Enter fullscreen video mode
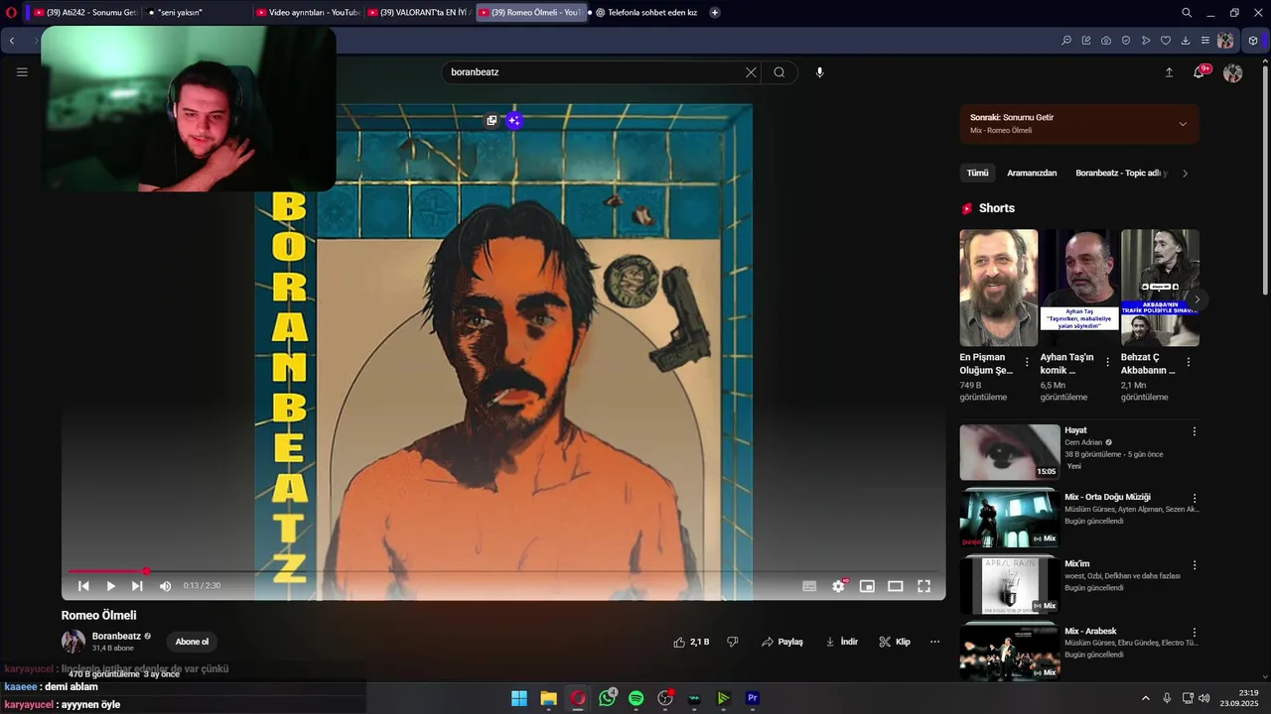The height and width of the screenshot is (714, 1271). pyautogui.click(x=923, y=586)
